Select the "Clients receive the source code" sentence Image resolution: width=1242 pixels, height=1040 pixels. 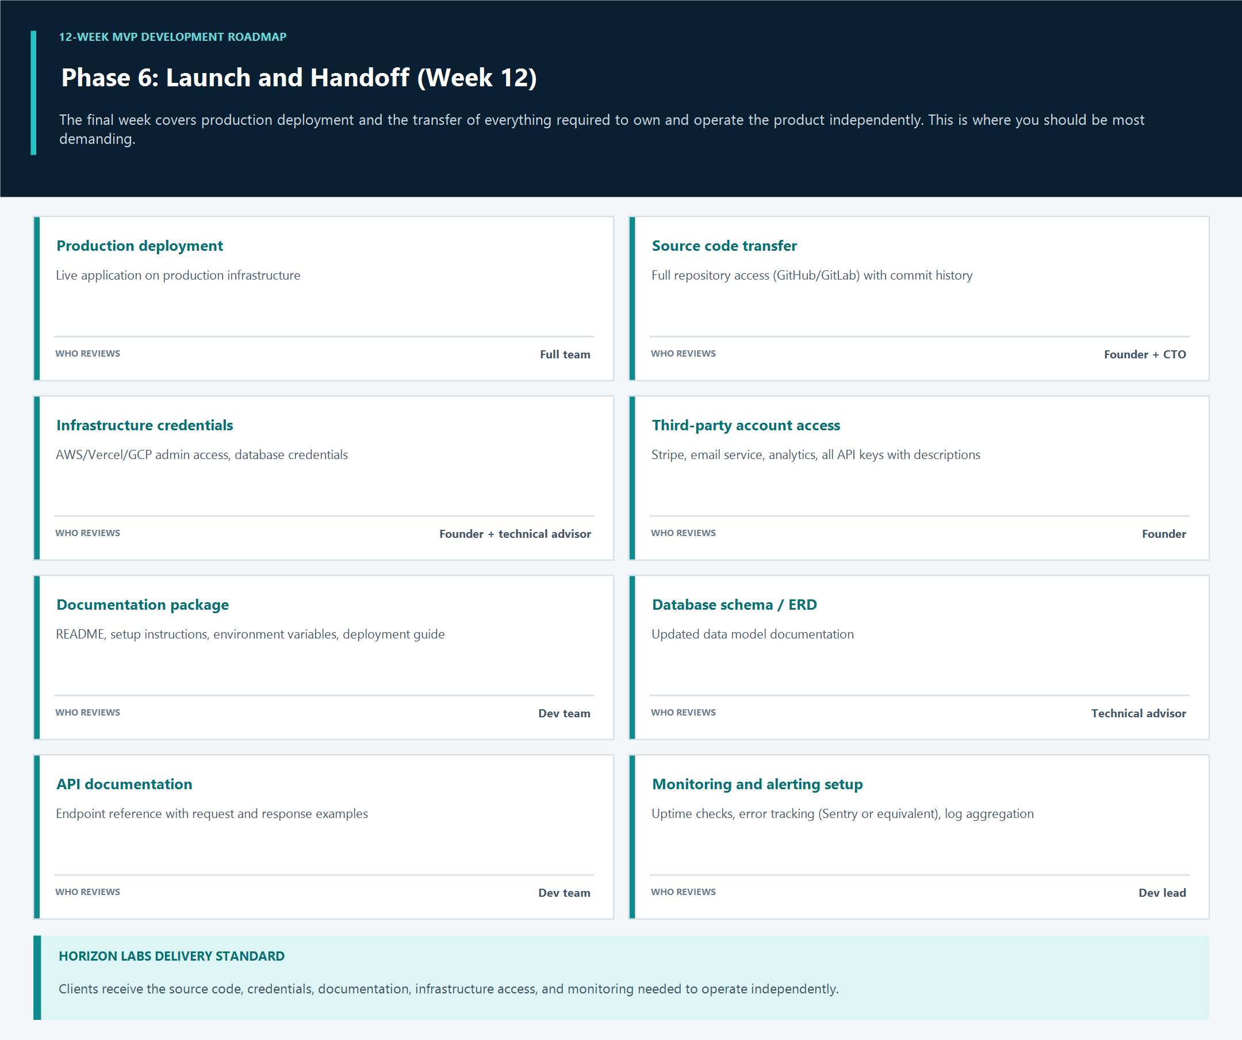coord(448,989)
